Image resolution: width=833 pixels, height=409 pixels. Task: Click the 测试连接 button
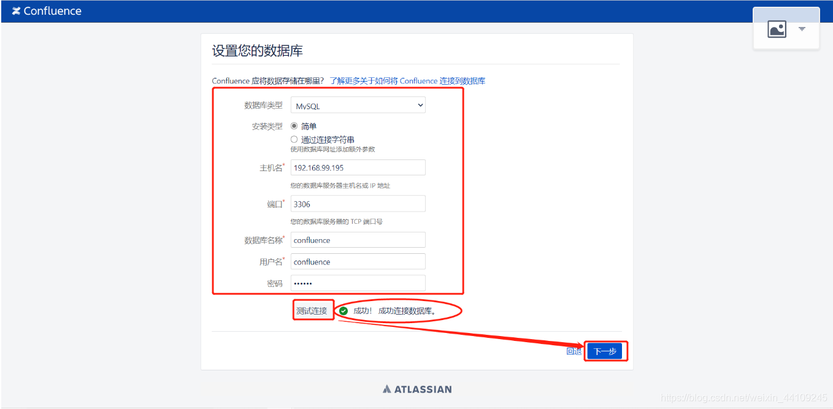click(312, 311)
